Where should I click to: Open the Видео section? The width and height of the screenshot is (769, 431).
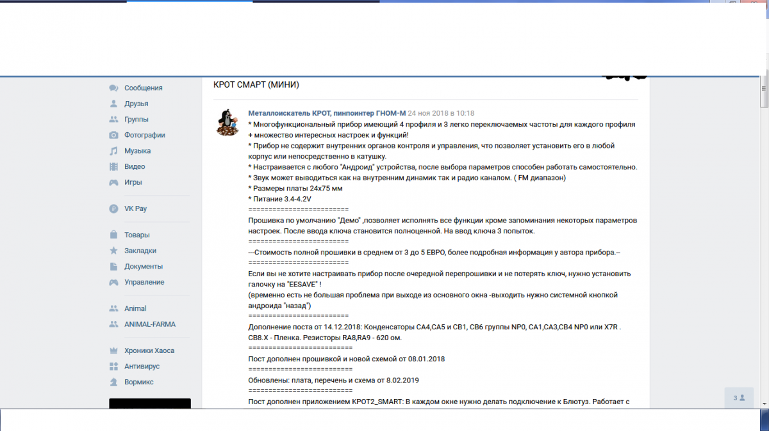click(135, 166)
